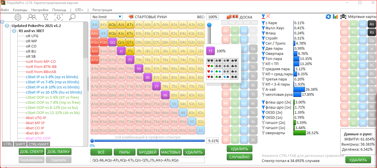377x168 pixels.
Task: Click the БРОДВЕЙ button
Action: click(x=148, y=152)
